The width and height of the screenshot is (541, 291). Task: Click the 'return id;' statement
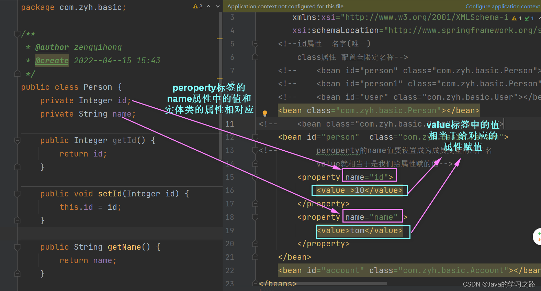pyautogui.click(x=83, y=154)
